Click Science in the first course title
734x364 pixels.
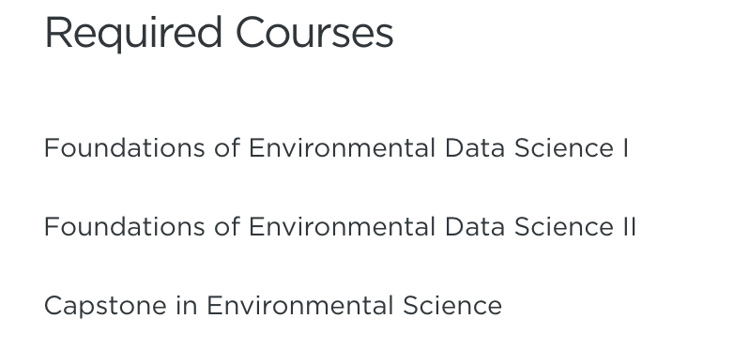[564, 148]
